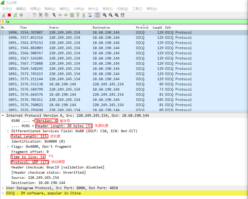Select packet at time 3562.876152
248x199 pixels.
point(124,43)
